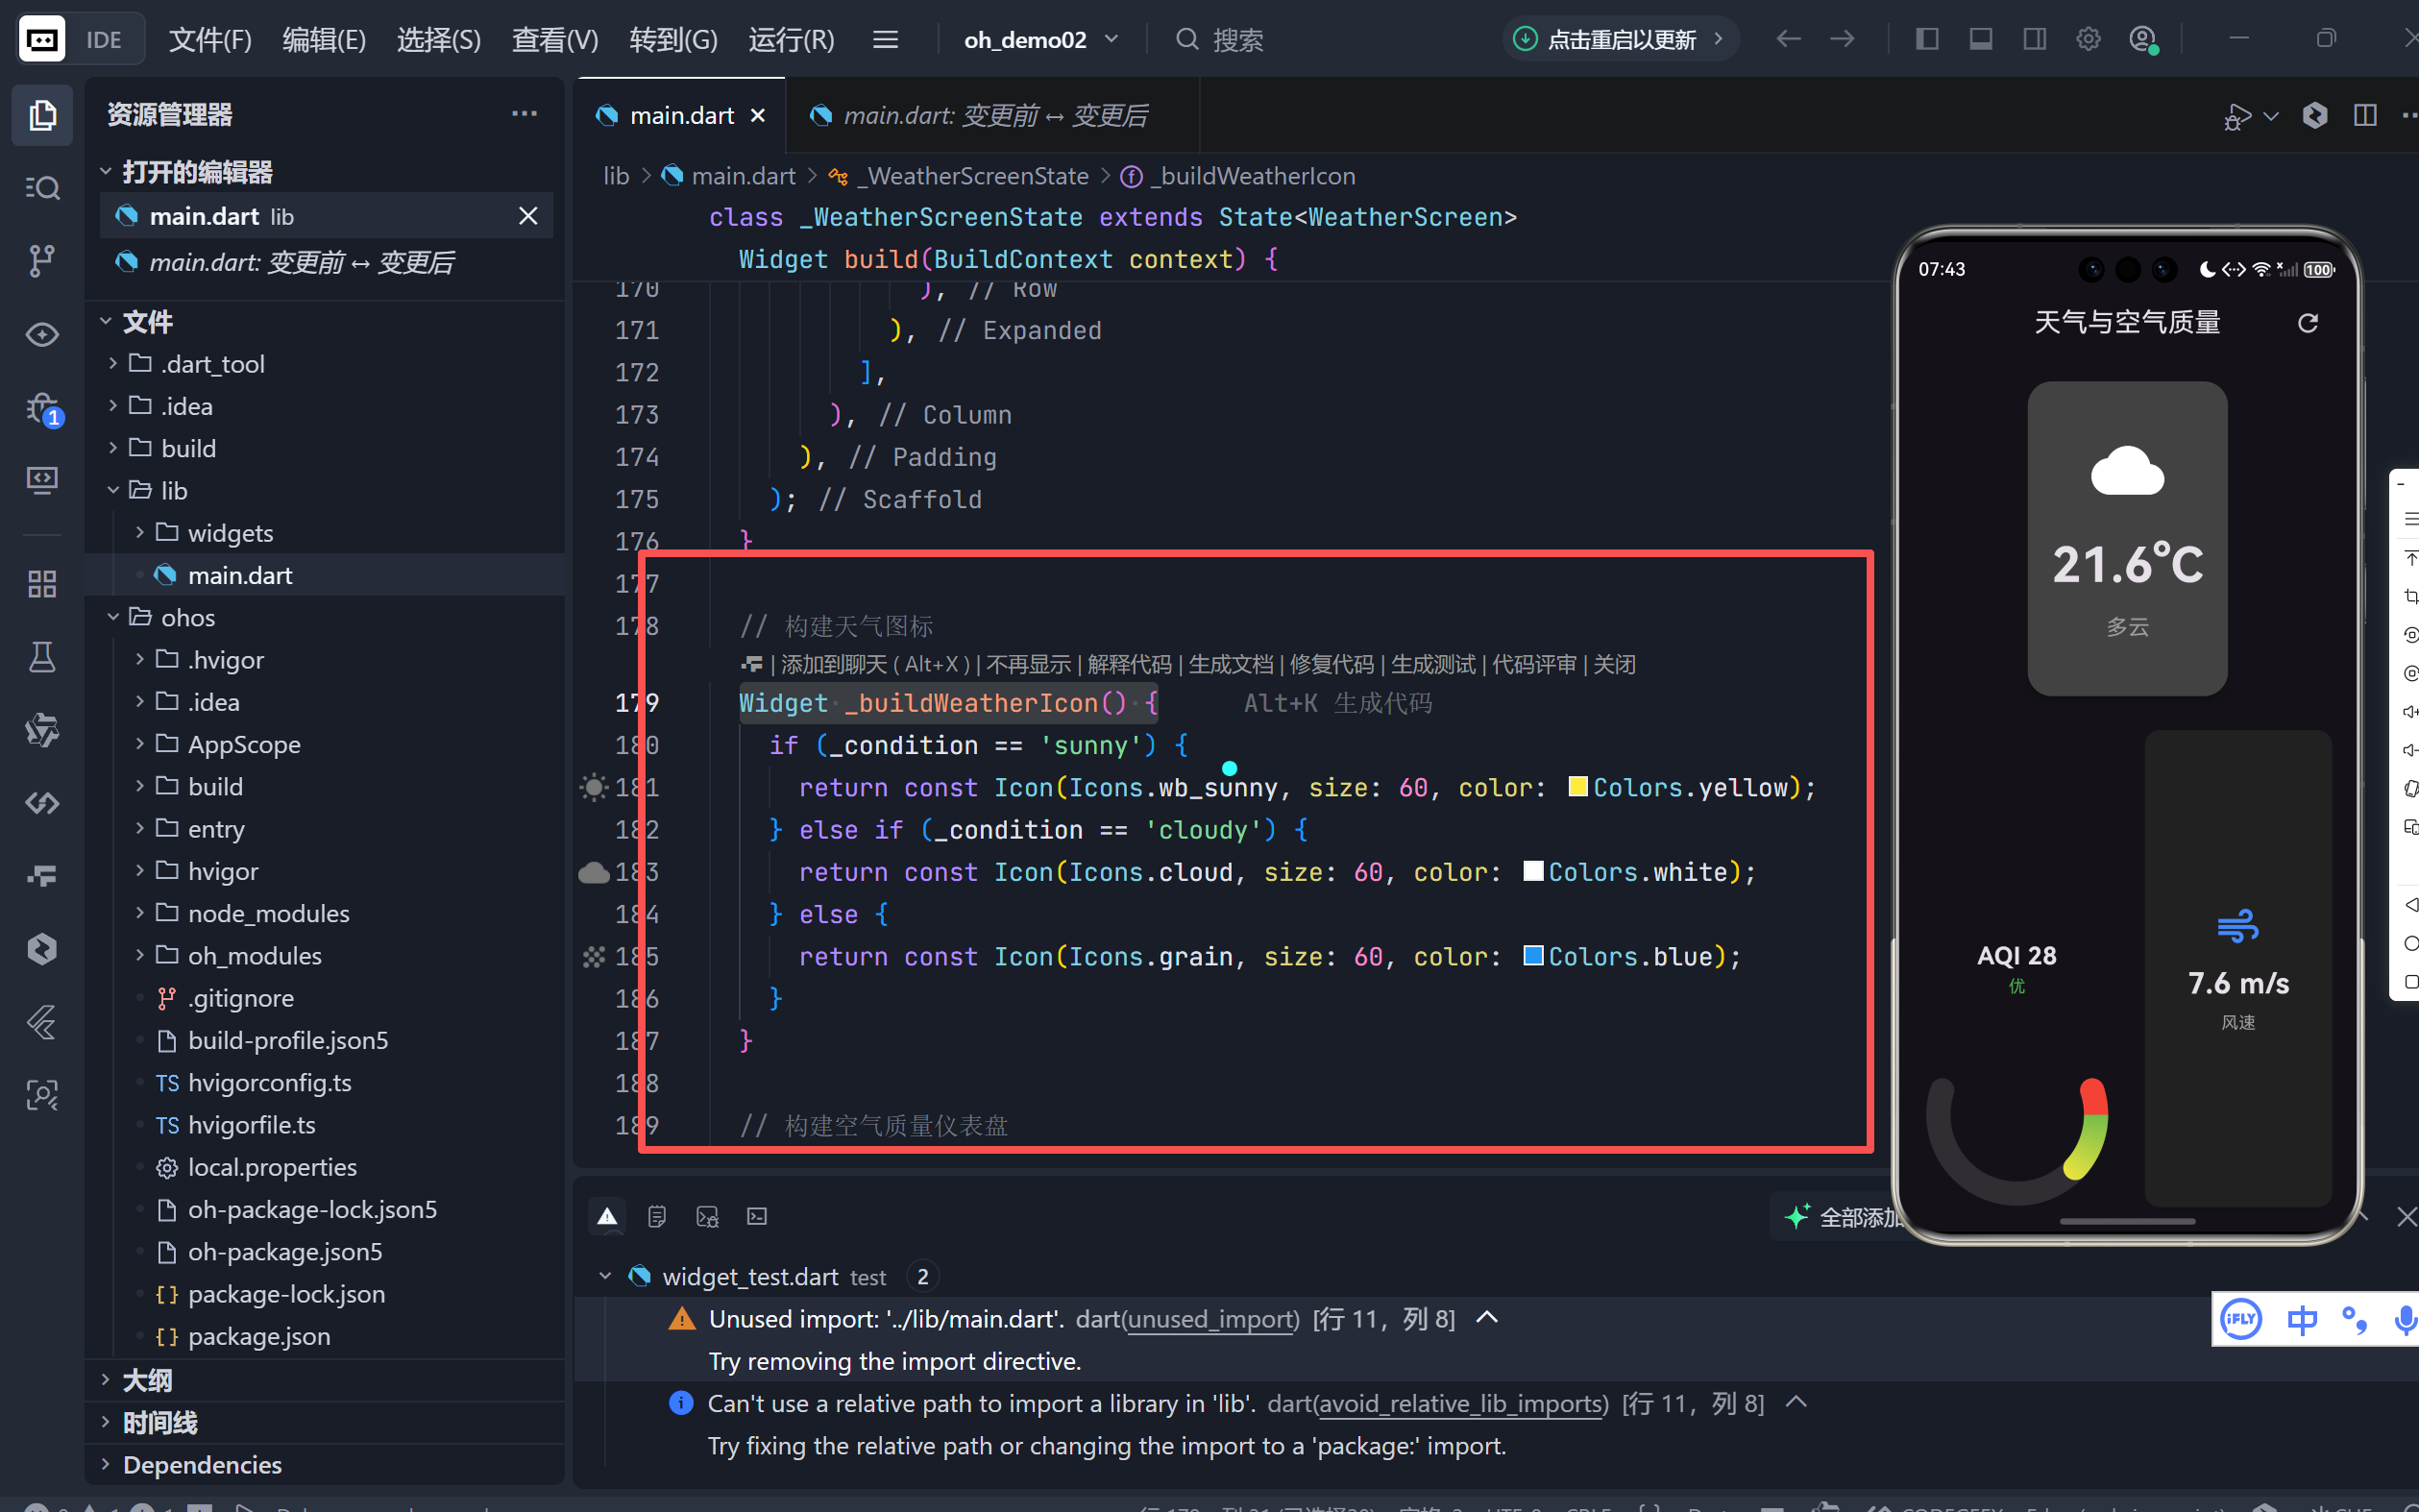Image resolution: width=2419 pixels, height=1512 pixels.
Task: Open the oh_demo02 project dropdown
Action: pyautogui.click(x=1039, y=40)
